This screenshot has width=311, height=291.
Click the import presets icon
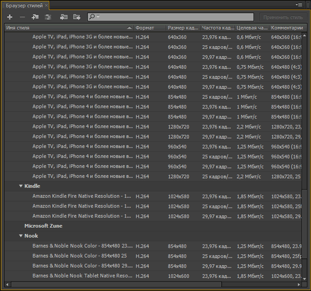64,17
